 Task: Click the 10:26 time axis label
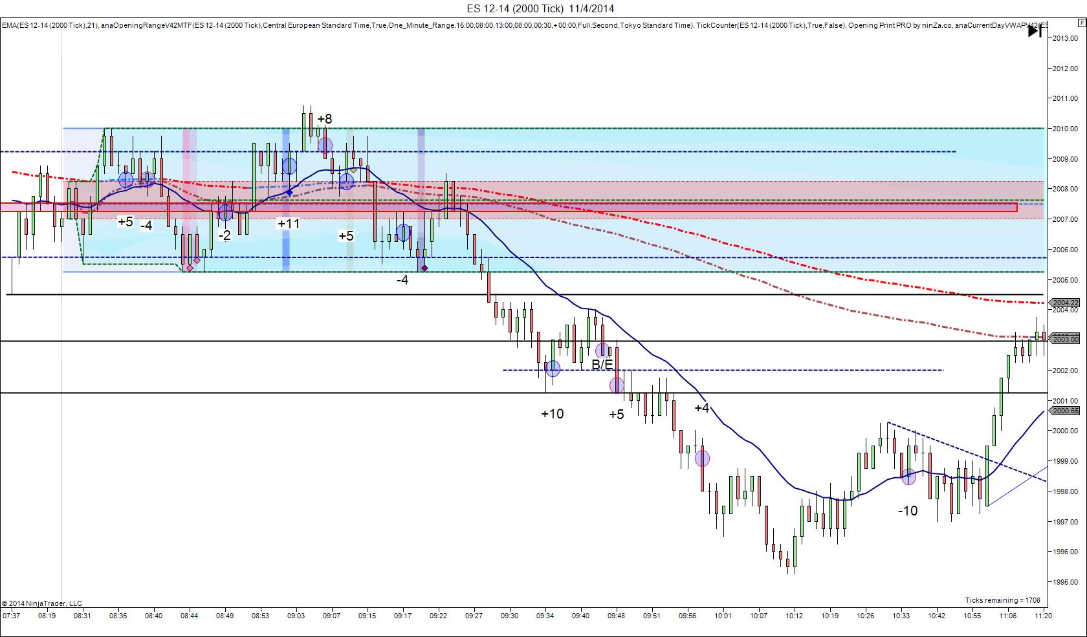pyautogui.click(x=866, y=616)
